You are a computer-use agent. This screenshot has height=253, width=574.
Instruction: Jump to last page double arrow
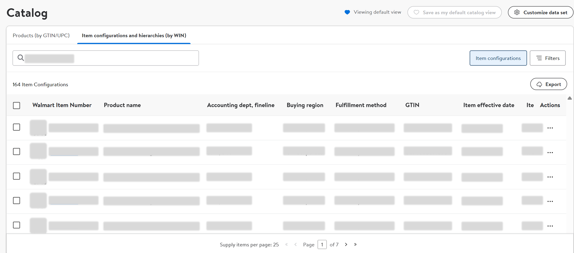355,245
